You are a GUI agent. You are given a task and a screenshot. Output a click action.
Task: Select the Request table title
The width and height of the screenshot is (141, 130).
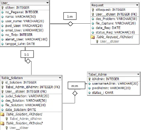point(97,5)
